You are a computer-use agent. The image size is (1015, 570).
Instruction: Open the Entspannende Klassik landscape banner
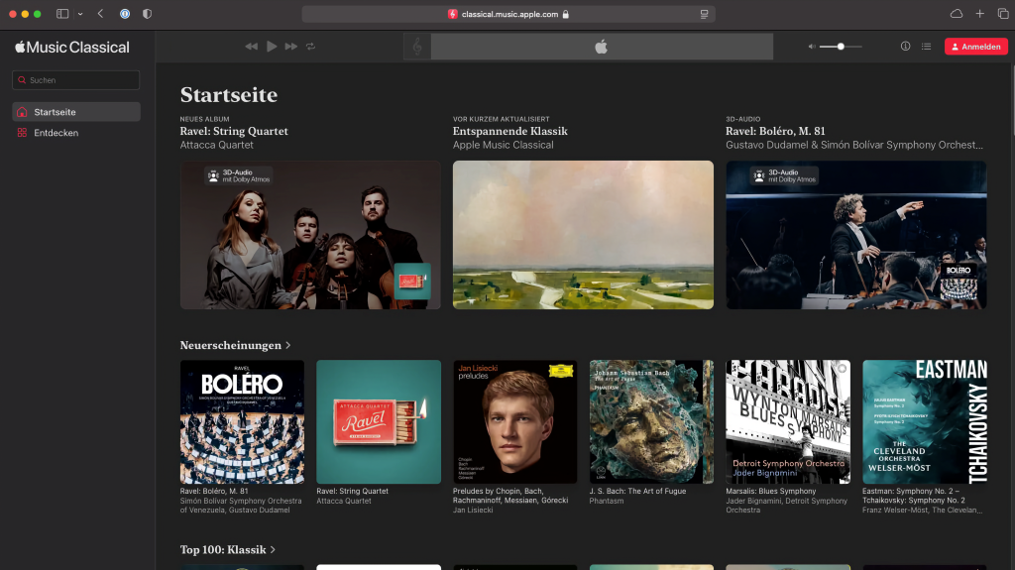583,235
